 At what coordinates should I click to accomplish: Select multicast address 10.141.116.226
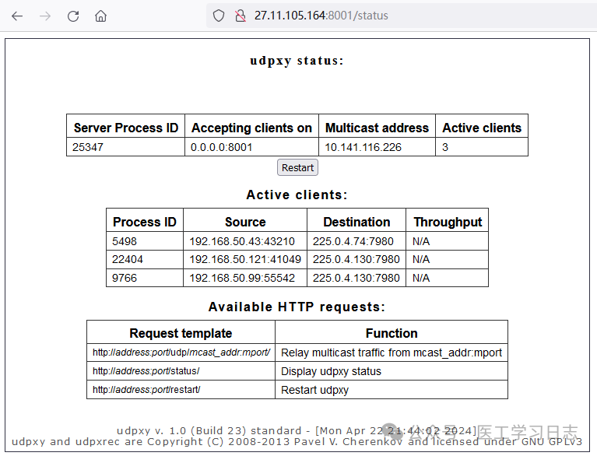pyautogui.click(x=363, y=147)
